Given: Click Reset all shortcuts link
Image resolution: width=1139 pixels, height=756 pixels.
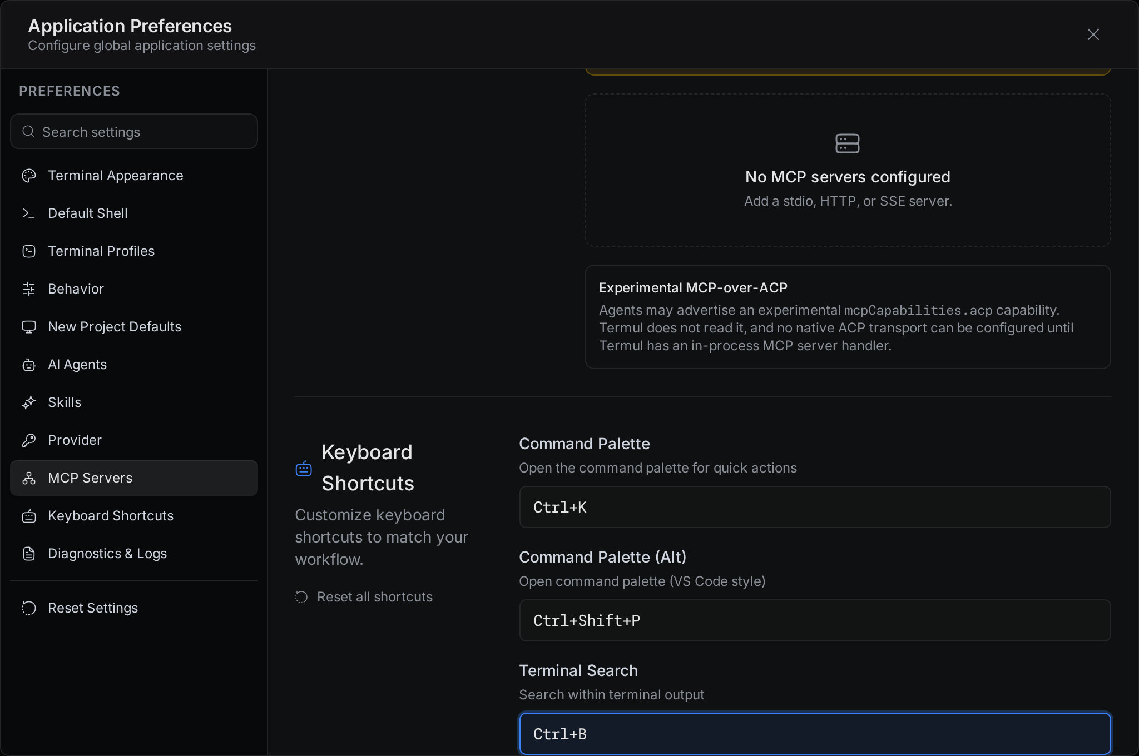Looking at the screenshot, I should 364,597.
